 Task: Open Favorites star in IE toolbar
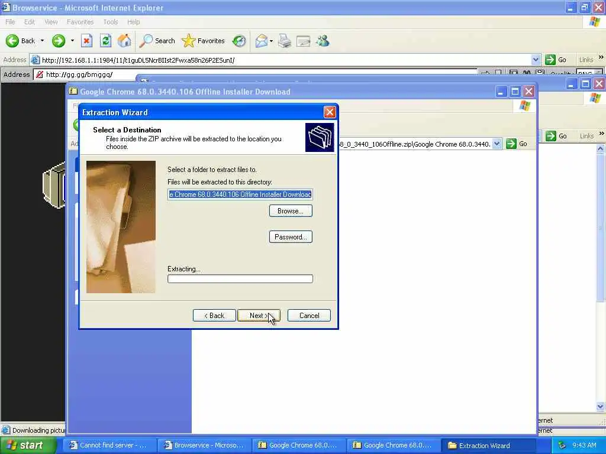[x=204, y=41]
